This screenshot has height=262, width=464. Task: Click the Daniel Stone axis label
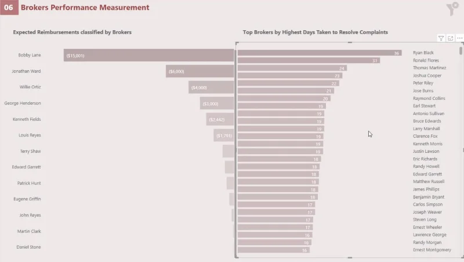click(28, 247)
